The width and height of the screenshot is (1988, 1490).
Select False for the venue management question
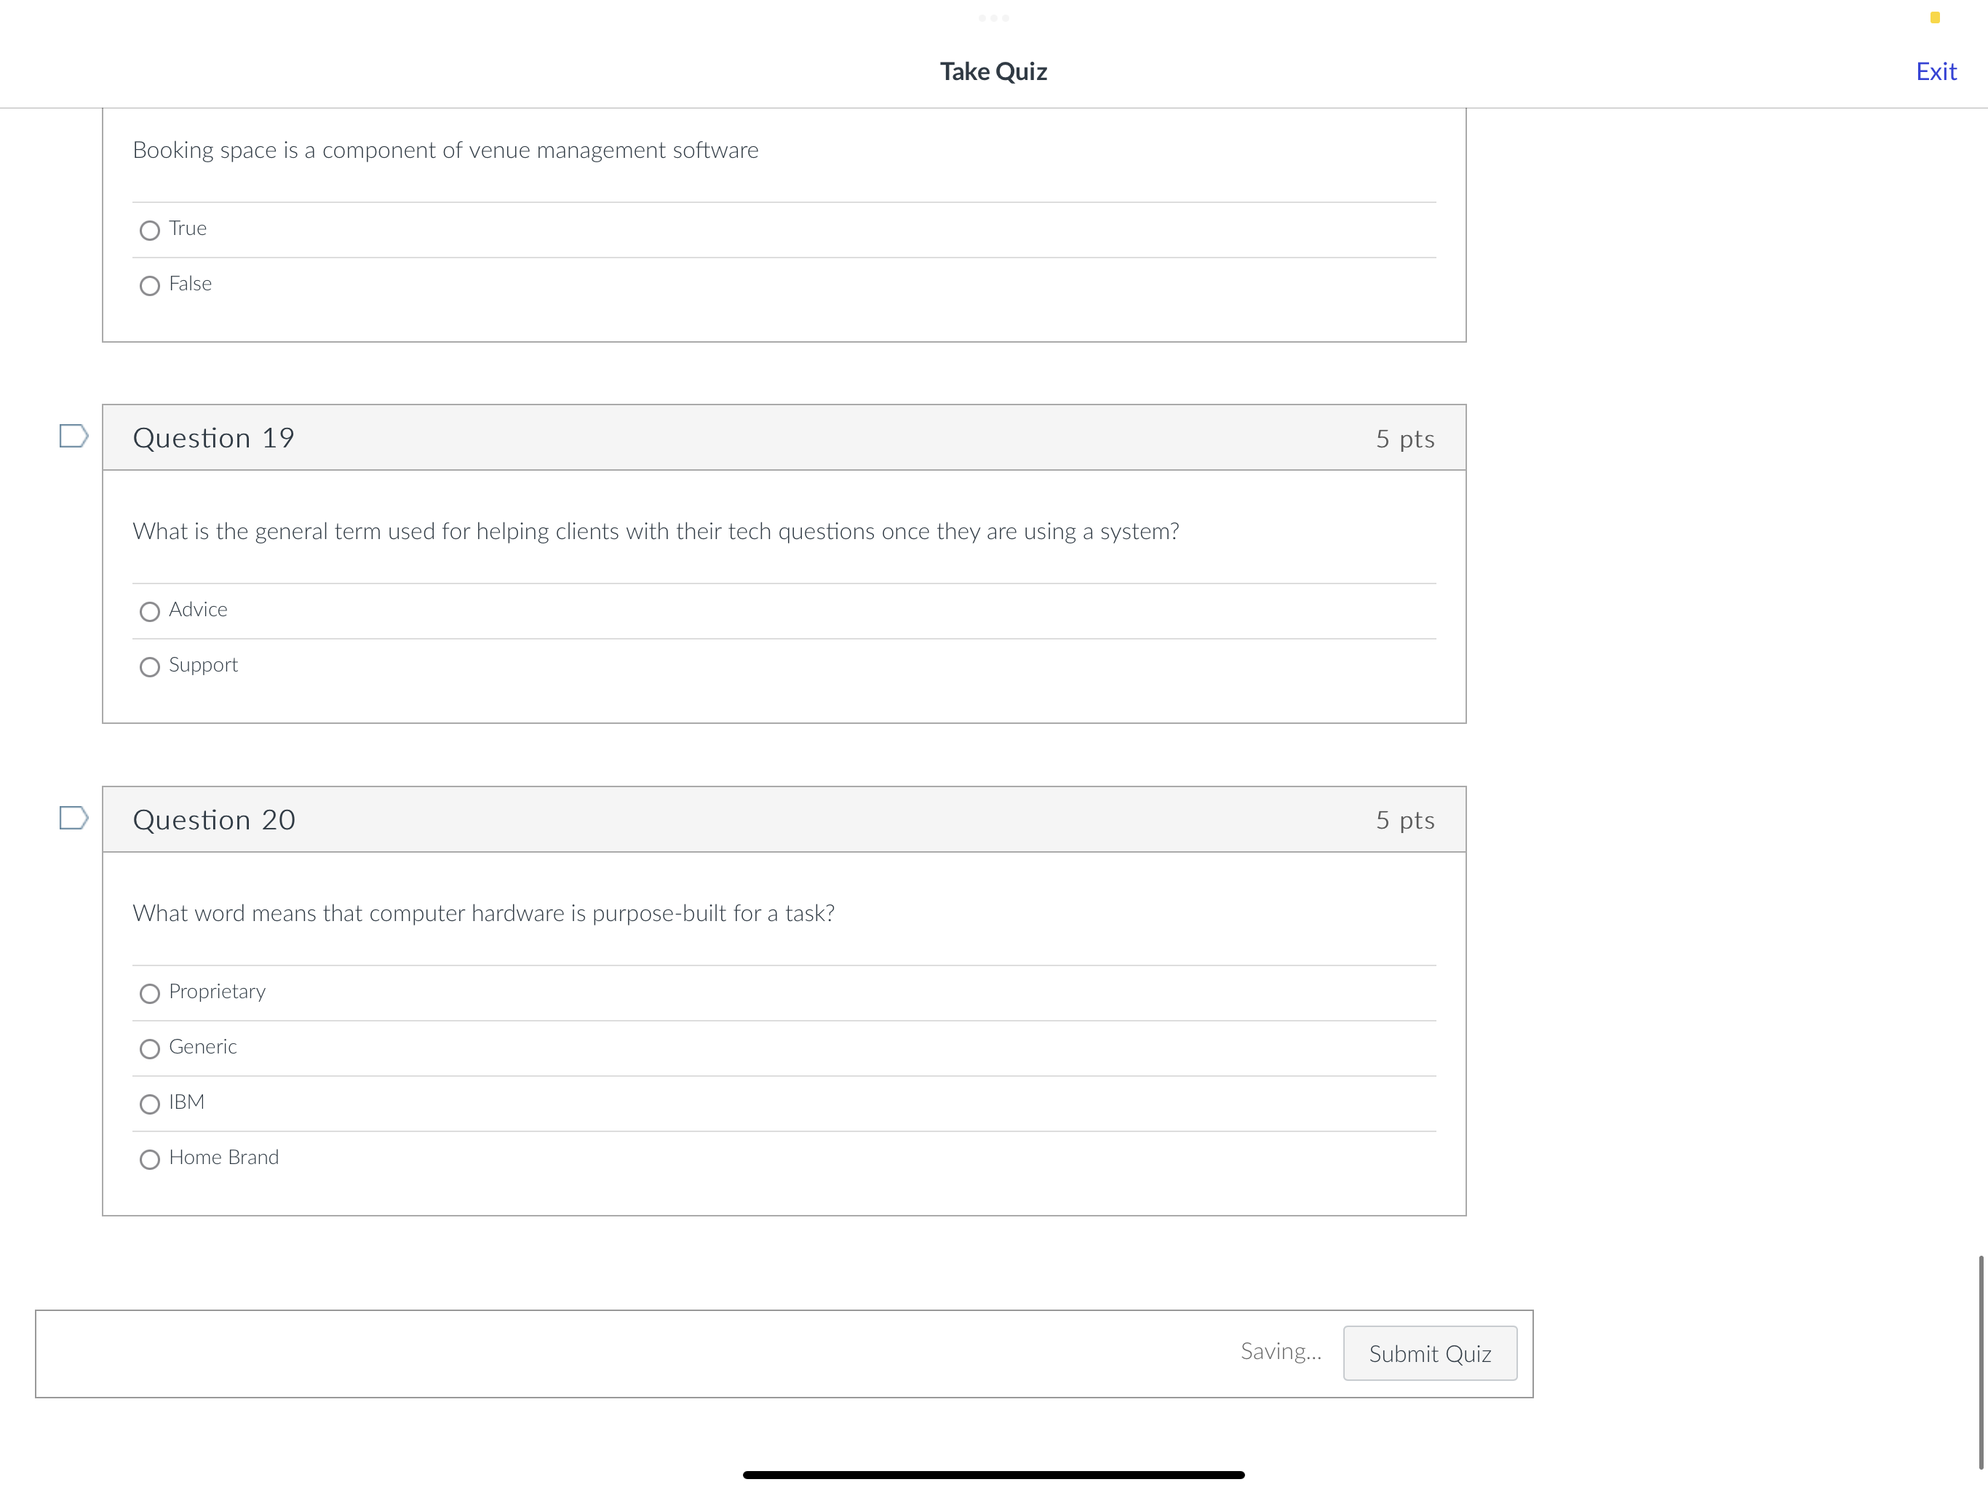click(149, 286)
